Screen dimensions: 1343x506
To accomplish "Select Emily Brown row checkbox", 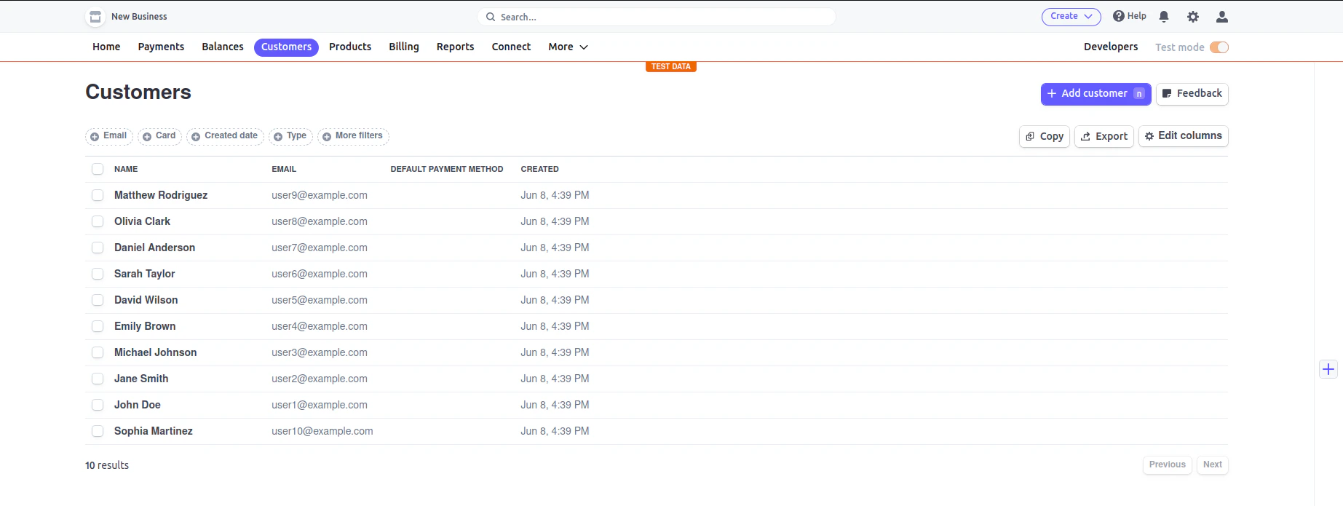I will point(98,326).
